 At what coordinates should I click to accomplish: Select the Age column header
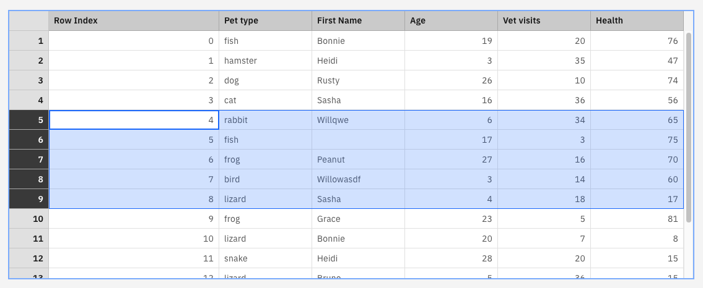pos(451,20)
